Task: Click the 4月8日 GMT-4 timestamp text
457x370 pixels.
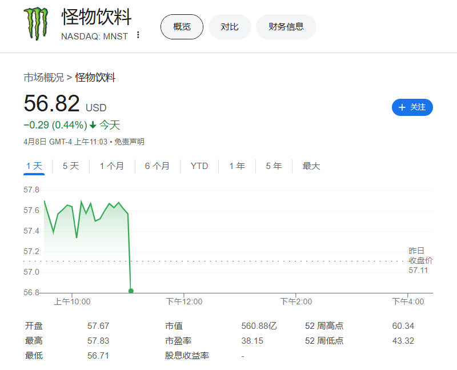Action: point(66,142)
